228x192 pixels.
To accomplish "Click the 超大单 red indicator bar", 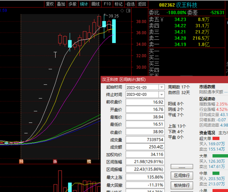I will point(216,138).
